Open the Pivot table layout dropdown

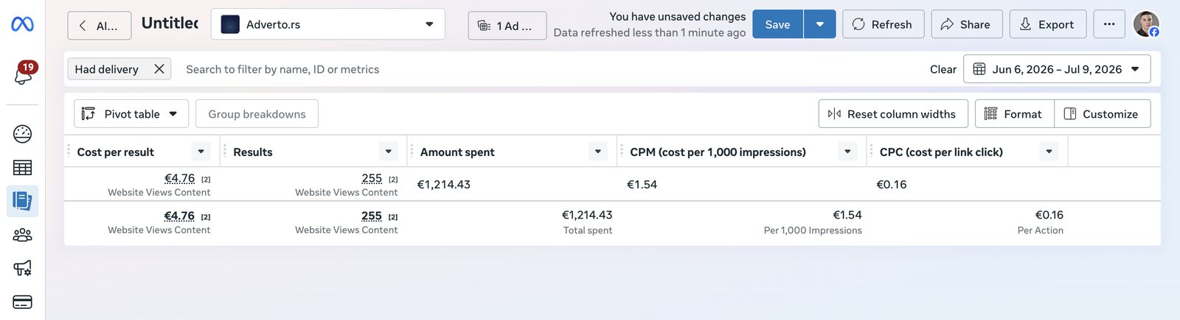pos(131,114)
